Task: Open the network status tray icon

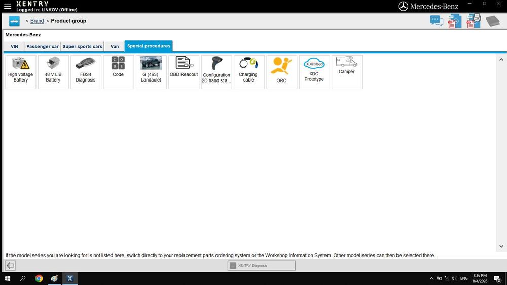Action: 447,278
